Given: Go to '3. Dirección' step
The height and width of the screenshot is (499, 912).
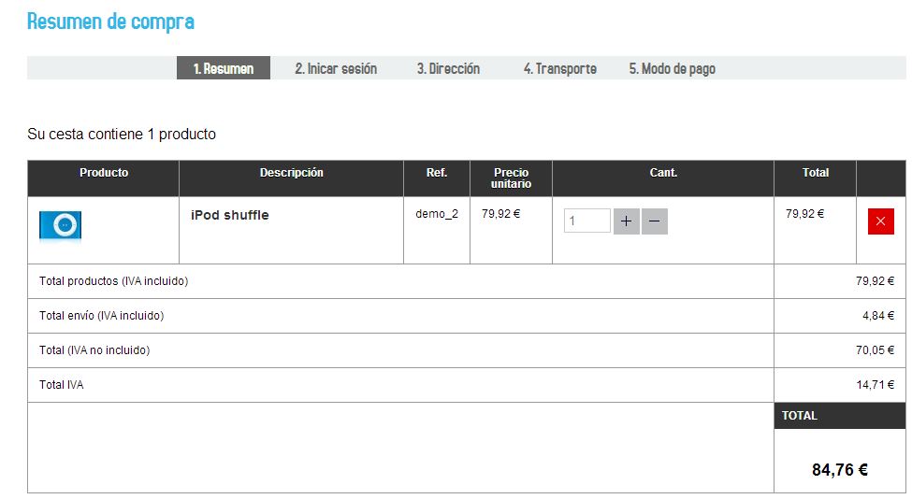Looking at the screenshot, I should click(448, 68).
